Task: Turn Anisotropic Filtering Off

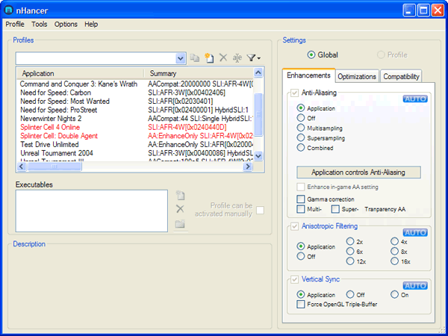Action: (x=301, y=256)
